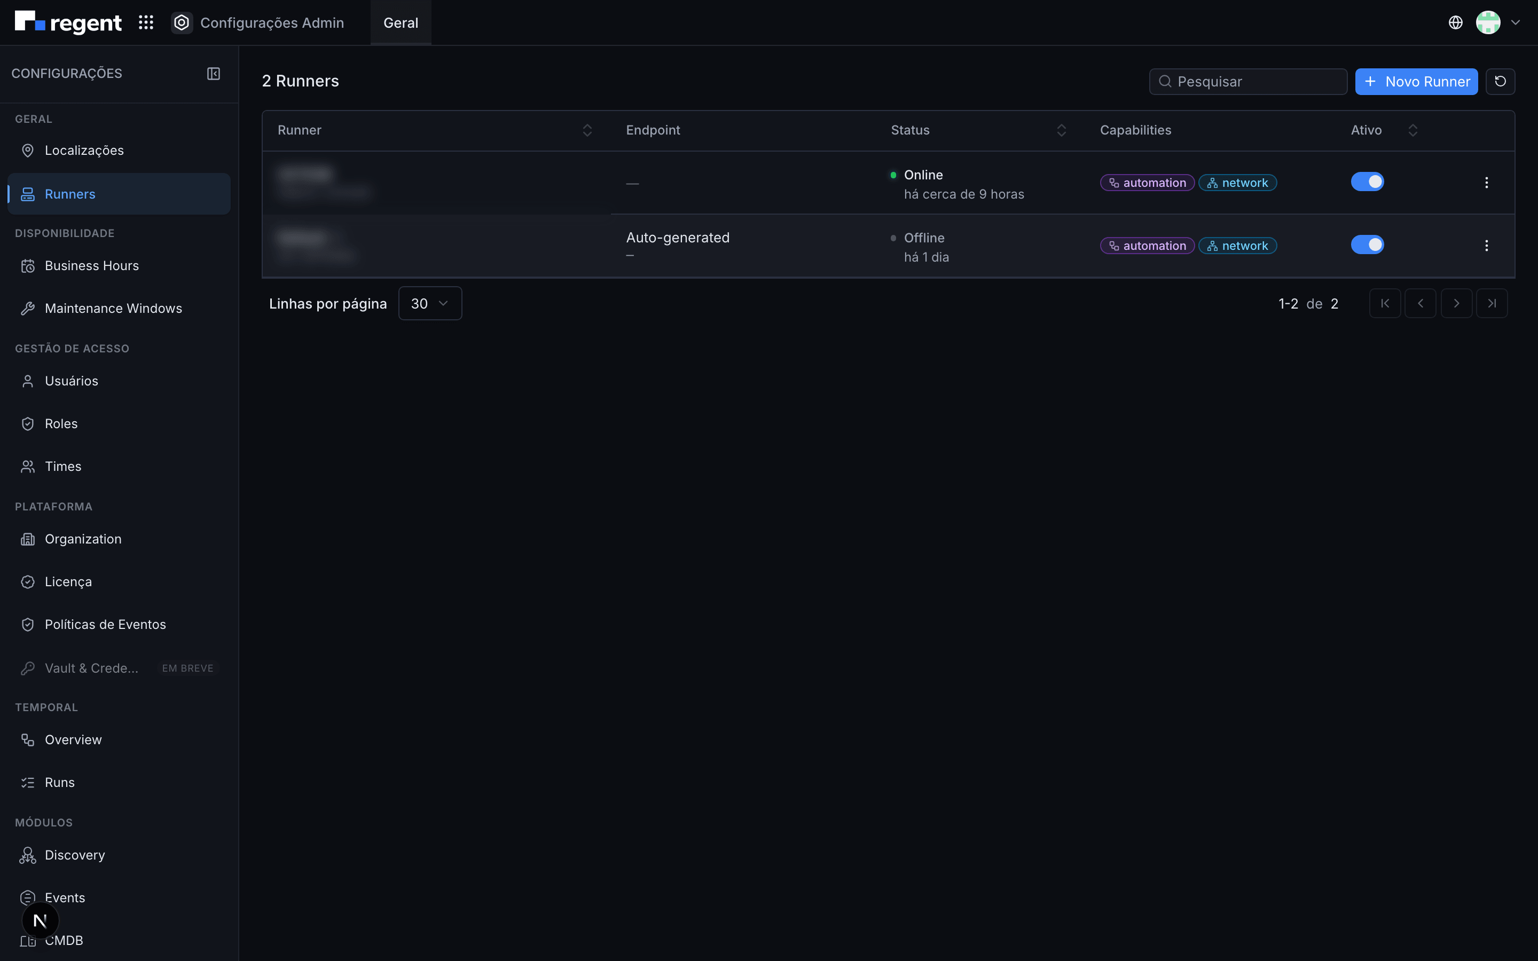Expand the rows per page dropdown
The image size is (1538, 961).
(x=429, y=304)
